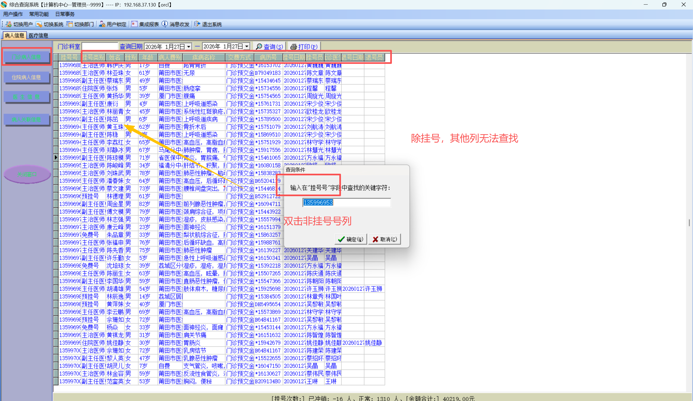Screen dimensions: 693x401
Task: Click the 住院病人信息 sidebar button
Action: pos(26,77)
